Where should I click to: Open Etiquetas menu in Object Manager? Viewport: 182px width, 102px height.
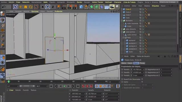point(155,6)
